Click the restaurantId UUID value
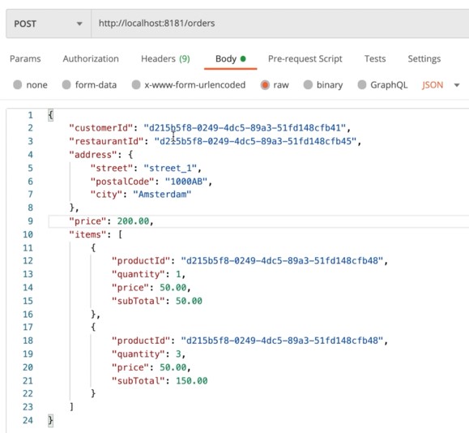 tap(255, 141)
